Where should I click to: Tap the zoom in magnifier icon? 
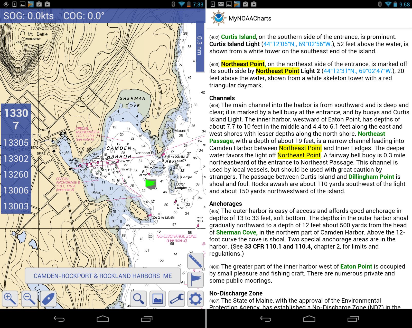pyautogui.click(x=10, y=299)
